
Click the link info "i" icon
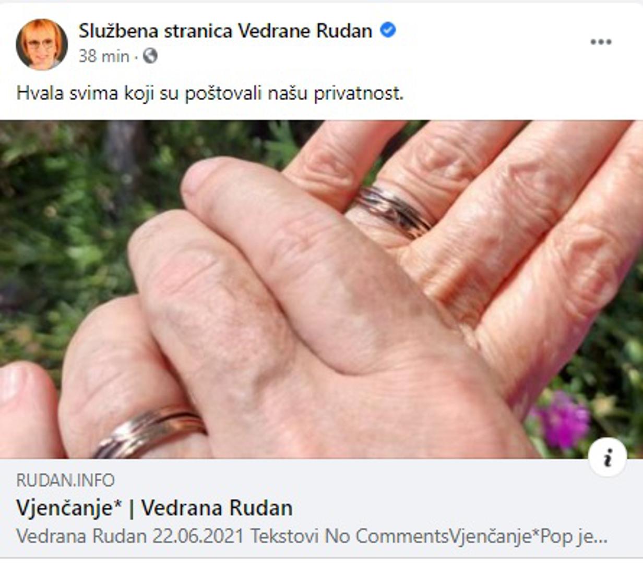coord(608,458)
